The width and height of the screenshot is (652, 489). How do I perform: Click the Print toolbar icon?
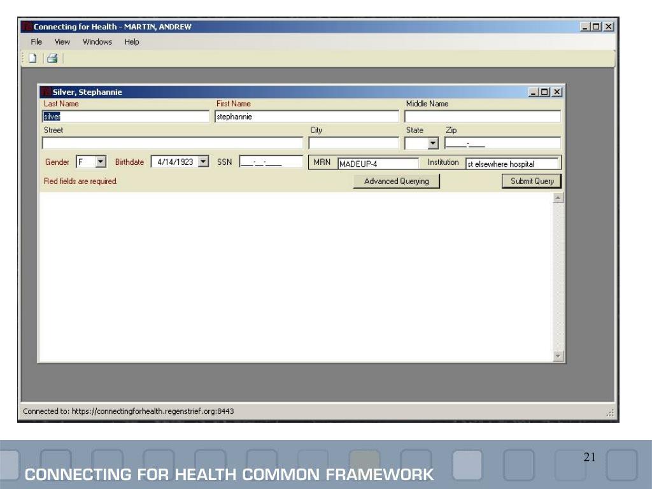tap(52, 58)
